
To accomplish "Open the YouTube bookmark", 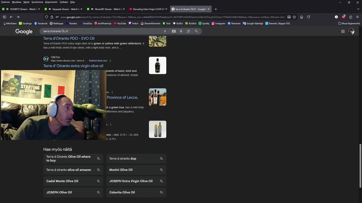I will pyautogui.click(x=120, y=23).
